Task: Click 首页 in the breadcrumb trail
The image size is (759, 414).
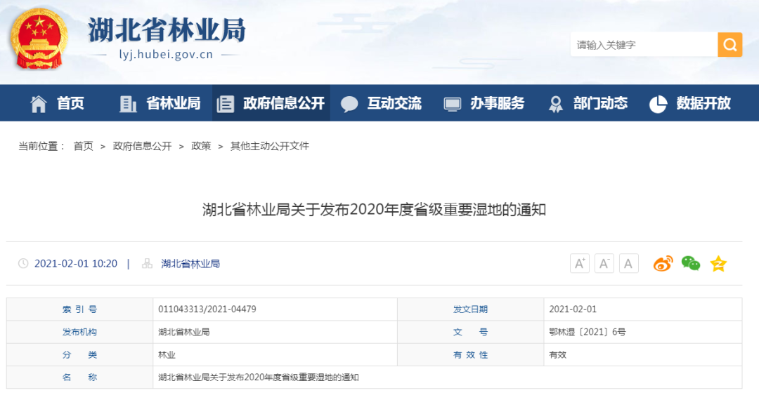Action: [83, 146]
